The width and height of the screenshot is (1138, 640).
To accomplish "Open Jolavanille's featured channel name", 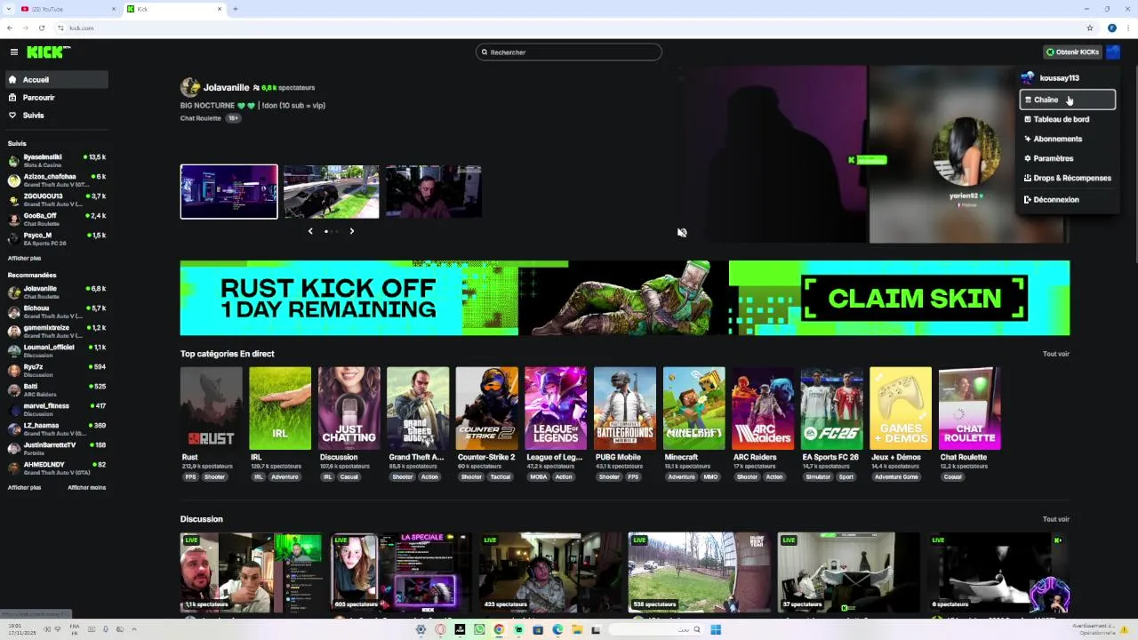I will 226,88.
